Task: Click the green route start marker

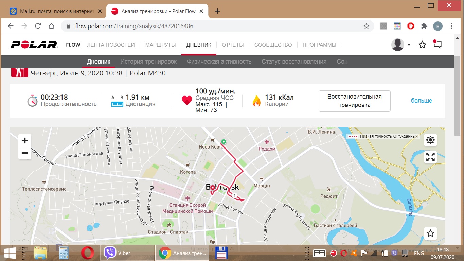Action: point(224,142)
